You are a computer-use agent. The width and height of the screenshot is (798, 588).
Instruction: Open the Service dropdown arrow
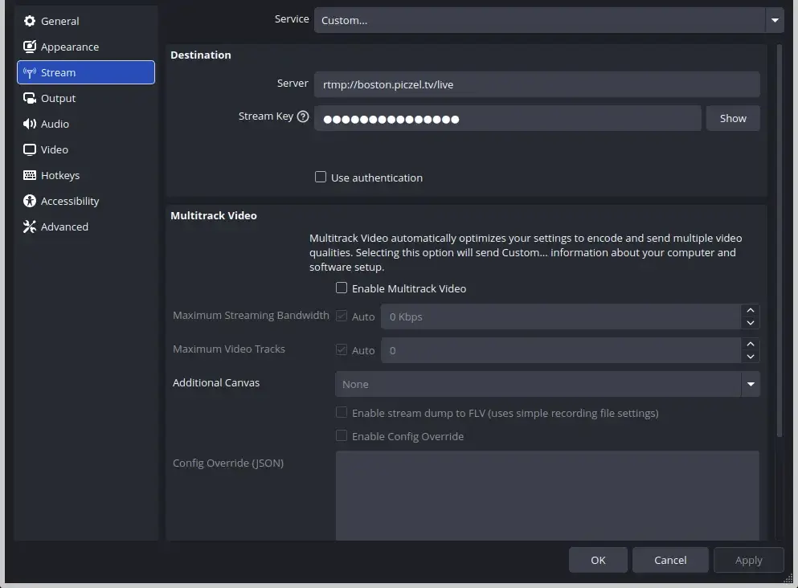[775, 20]
